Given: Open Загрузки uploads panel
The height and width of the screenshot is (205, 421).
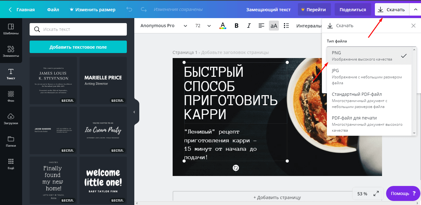Looking at the screenshot, I should coord(11,119).
